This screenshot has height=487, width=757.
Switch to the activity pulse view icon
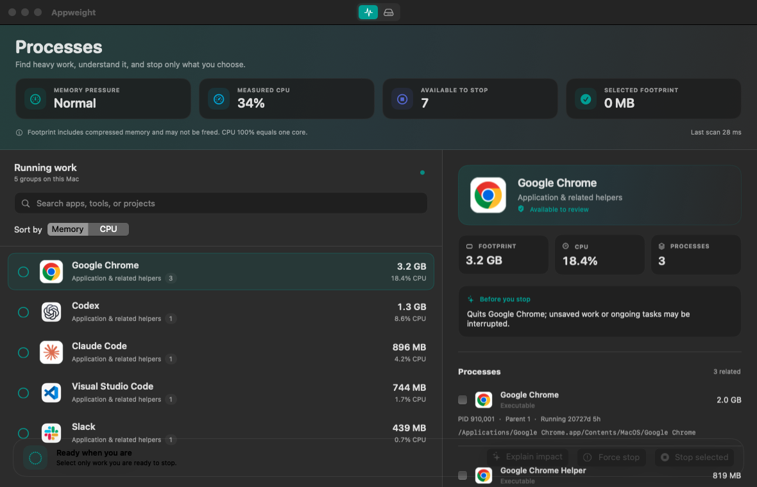[x=368, y=13]
